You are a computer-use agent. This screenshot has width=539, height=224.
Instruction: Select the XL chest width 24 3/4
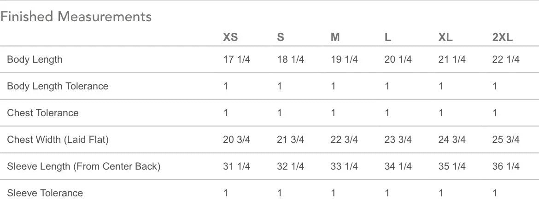tap(451, 140)
